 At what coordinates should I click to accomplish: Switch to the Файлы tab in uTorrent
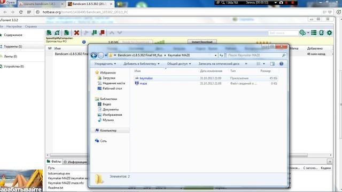click(54, 162)
